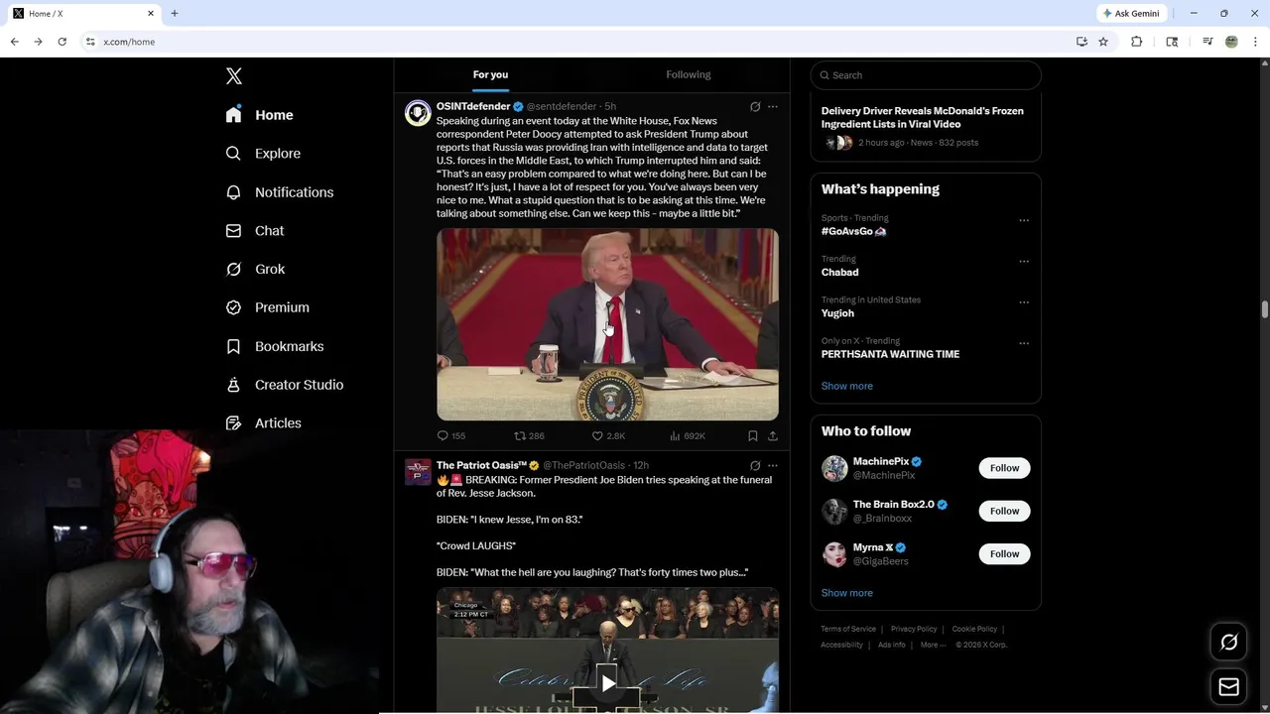
Task: Reply to OSINTdefender post (155 comments)
Action: point(451,435)
